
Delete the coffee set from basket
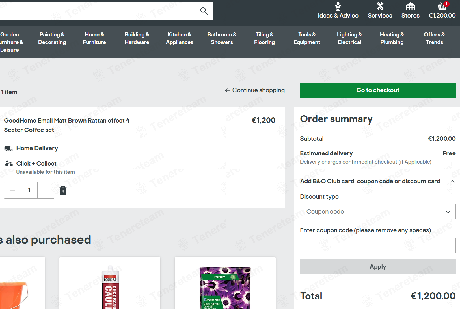[x=63, y=190]
